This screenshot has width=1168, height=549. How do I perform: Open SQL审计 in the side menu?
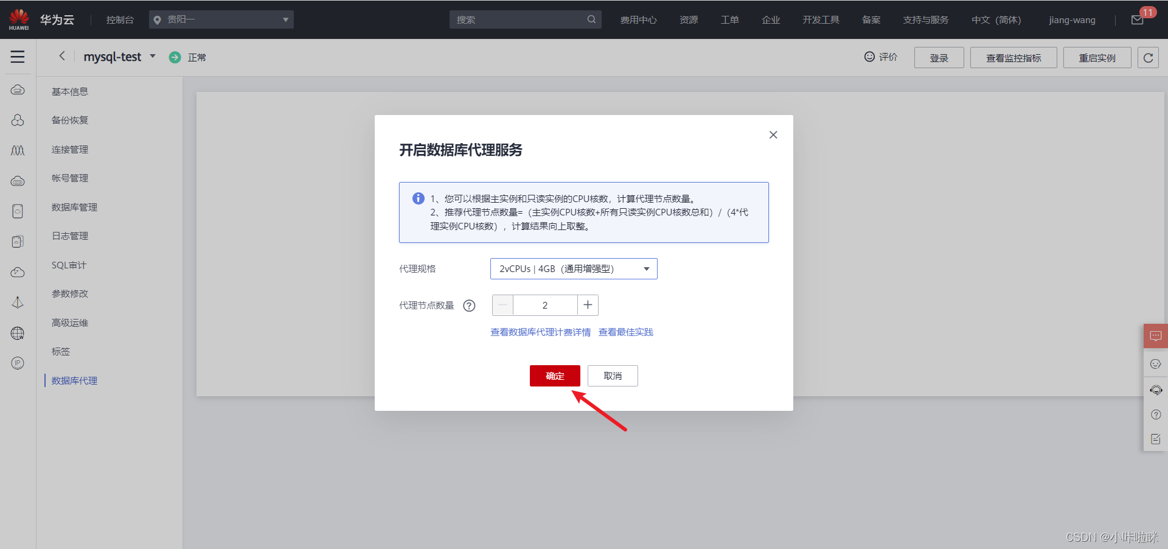pos(69,265)
